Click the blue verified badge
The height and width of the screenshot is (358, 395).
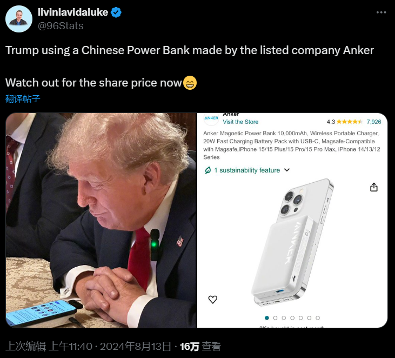(x=116, y=12)
